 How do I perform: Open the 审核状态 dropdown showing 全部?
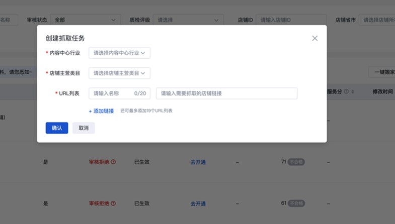(x=85, y=20)
